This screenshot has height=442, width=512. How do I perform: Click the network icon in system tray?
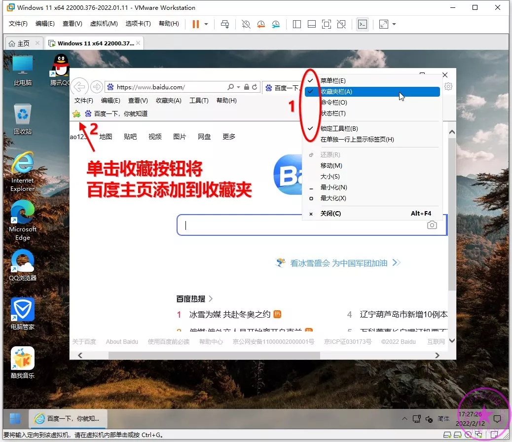tap(417, 419)
